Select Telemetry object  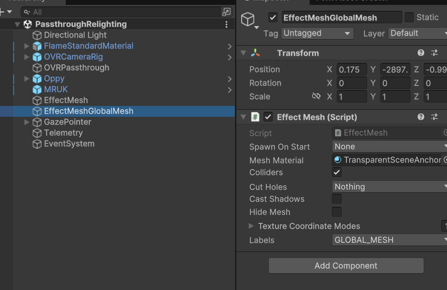pyautogui.click(x=64, y=133)
